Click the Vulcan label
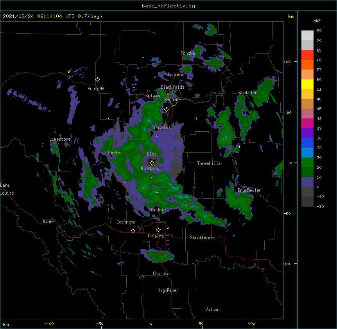Screen dimensions: 337x329 click(x=212, y=309)
